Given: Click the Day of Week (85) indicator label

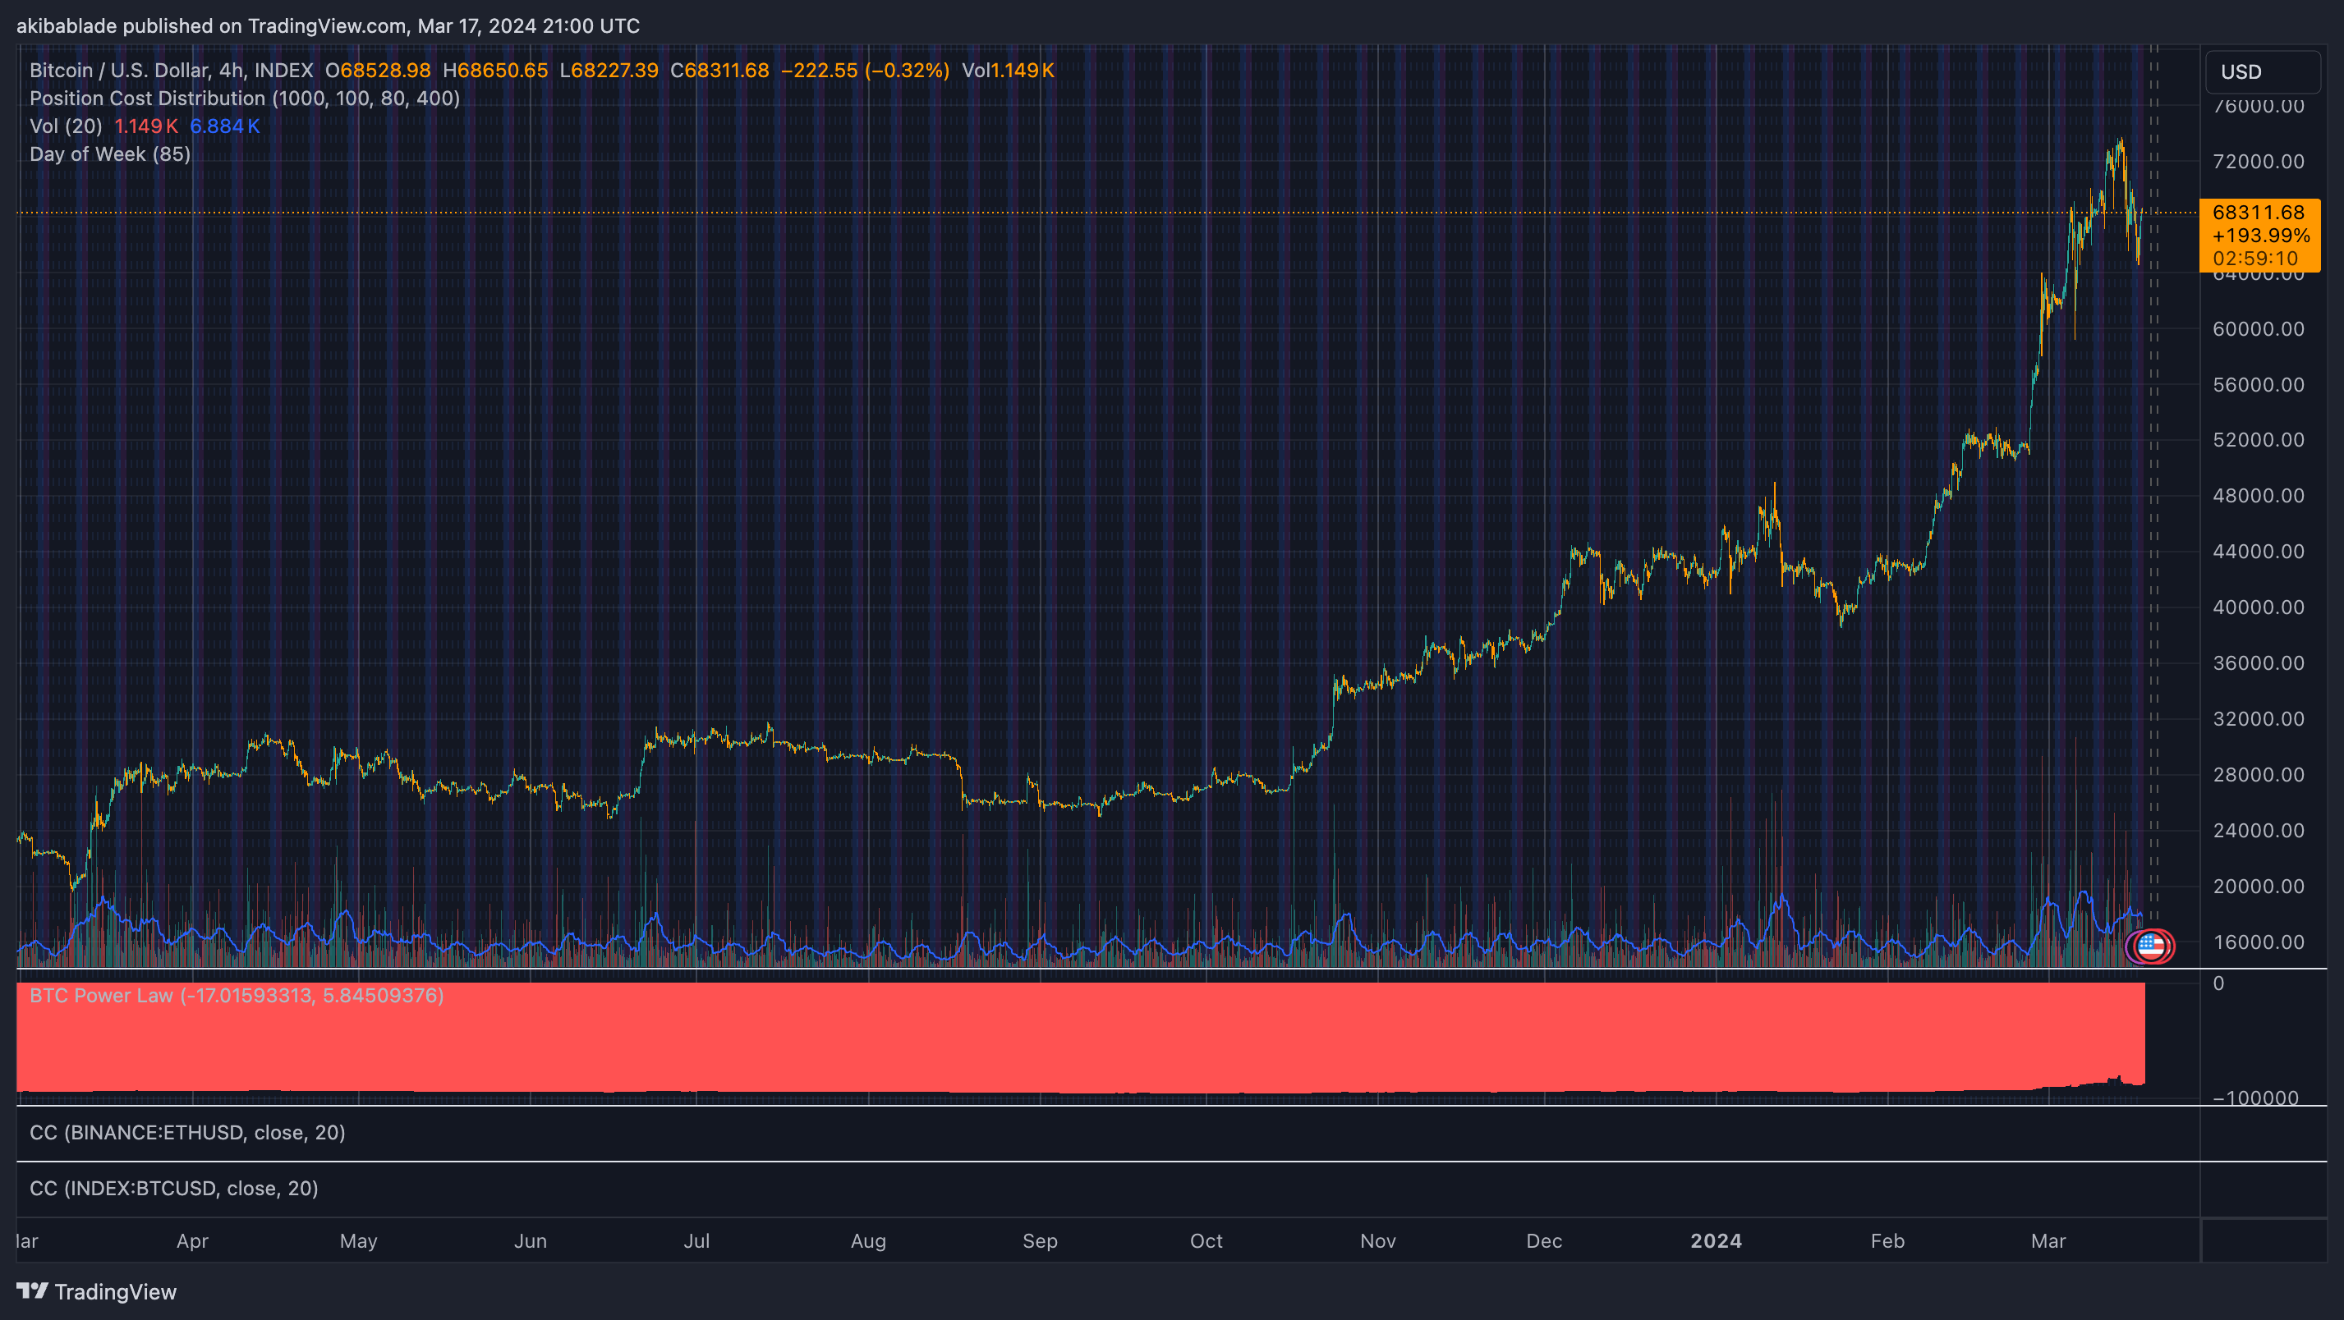Looking at the screenshot, I should coord(110,154).
